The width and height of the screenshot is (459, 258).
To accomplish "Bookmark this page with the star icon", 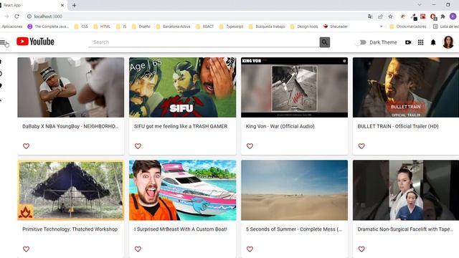I will point(390,16).
